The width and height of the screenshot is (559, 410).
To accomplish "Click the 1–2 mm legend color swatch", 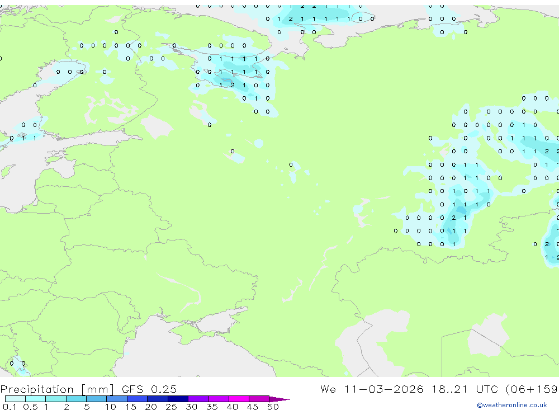I will point(56,399).
